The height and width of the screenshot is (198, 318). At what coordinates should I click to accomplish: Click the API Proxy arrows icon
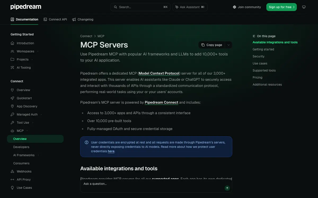(x=12, y=180)
